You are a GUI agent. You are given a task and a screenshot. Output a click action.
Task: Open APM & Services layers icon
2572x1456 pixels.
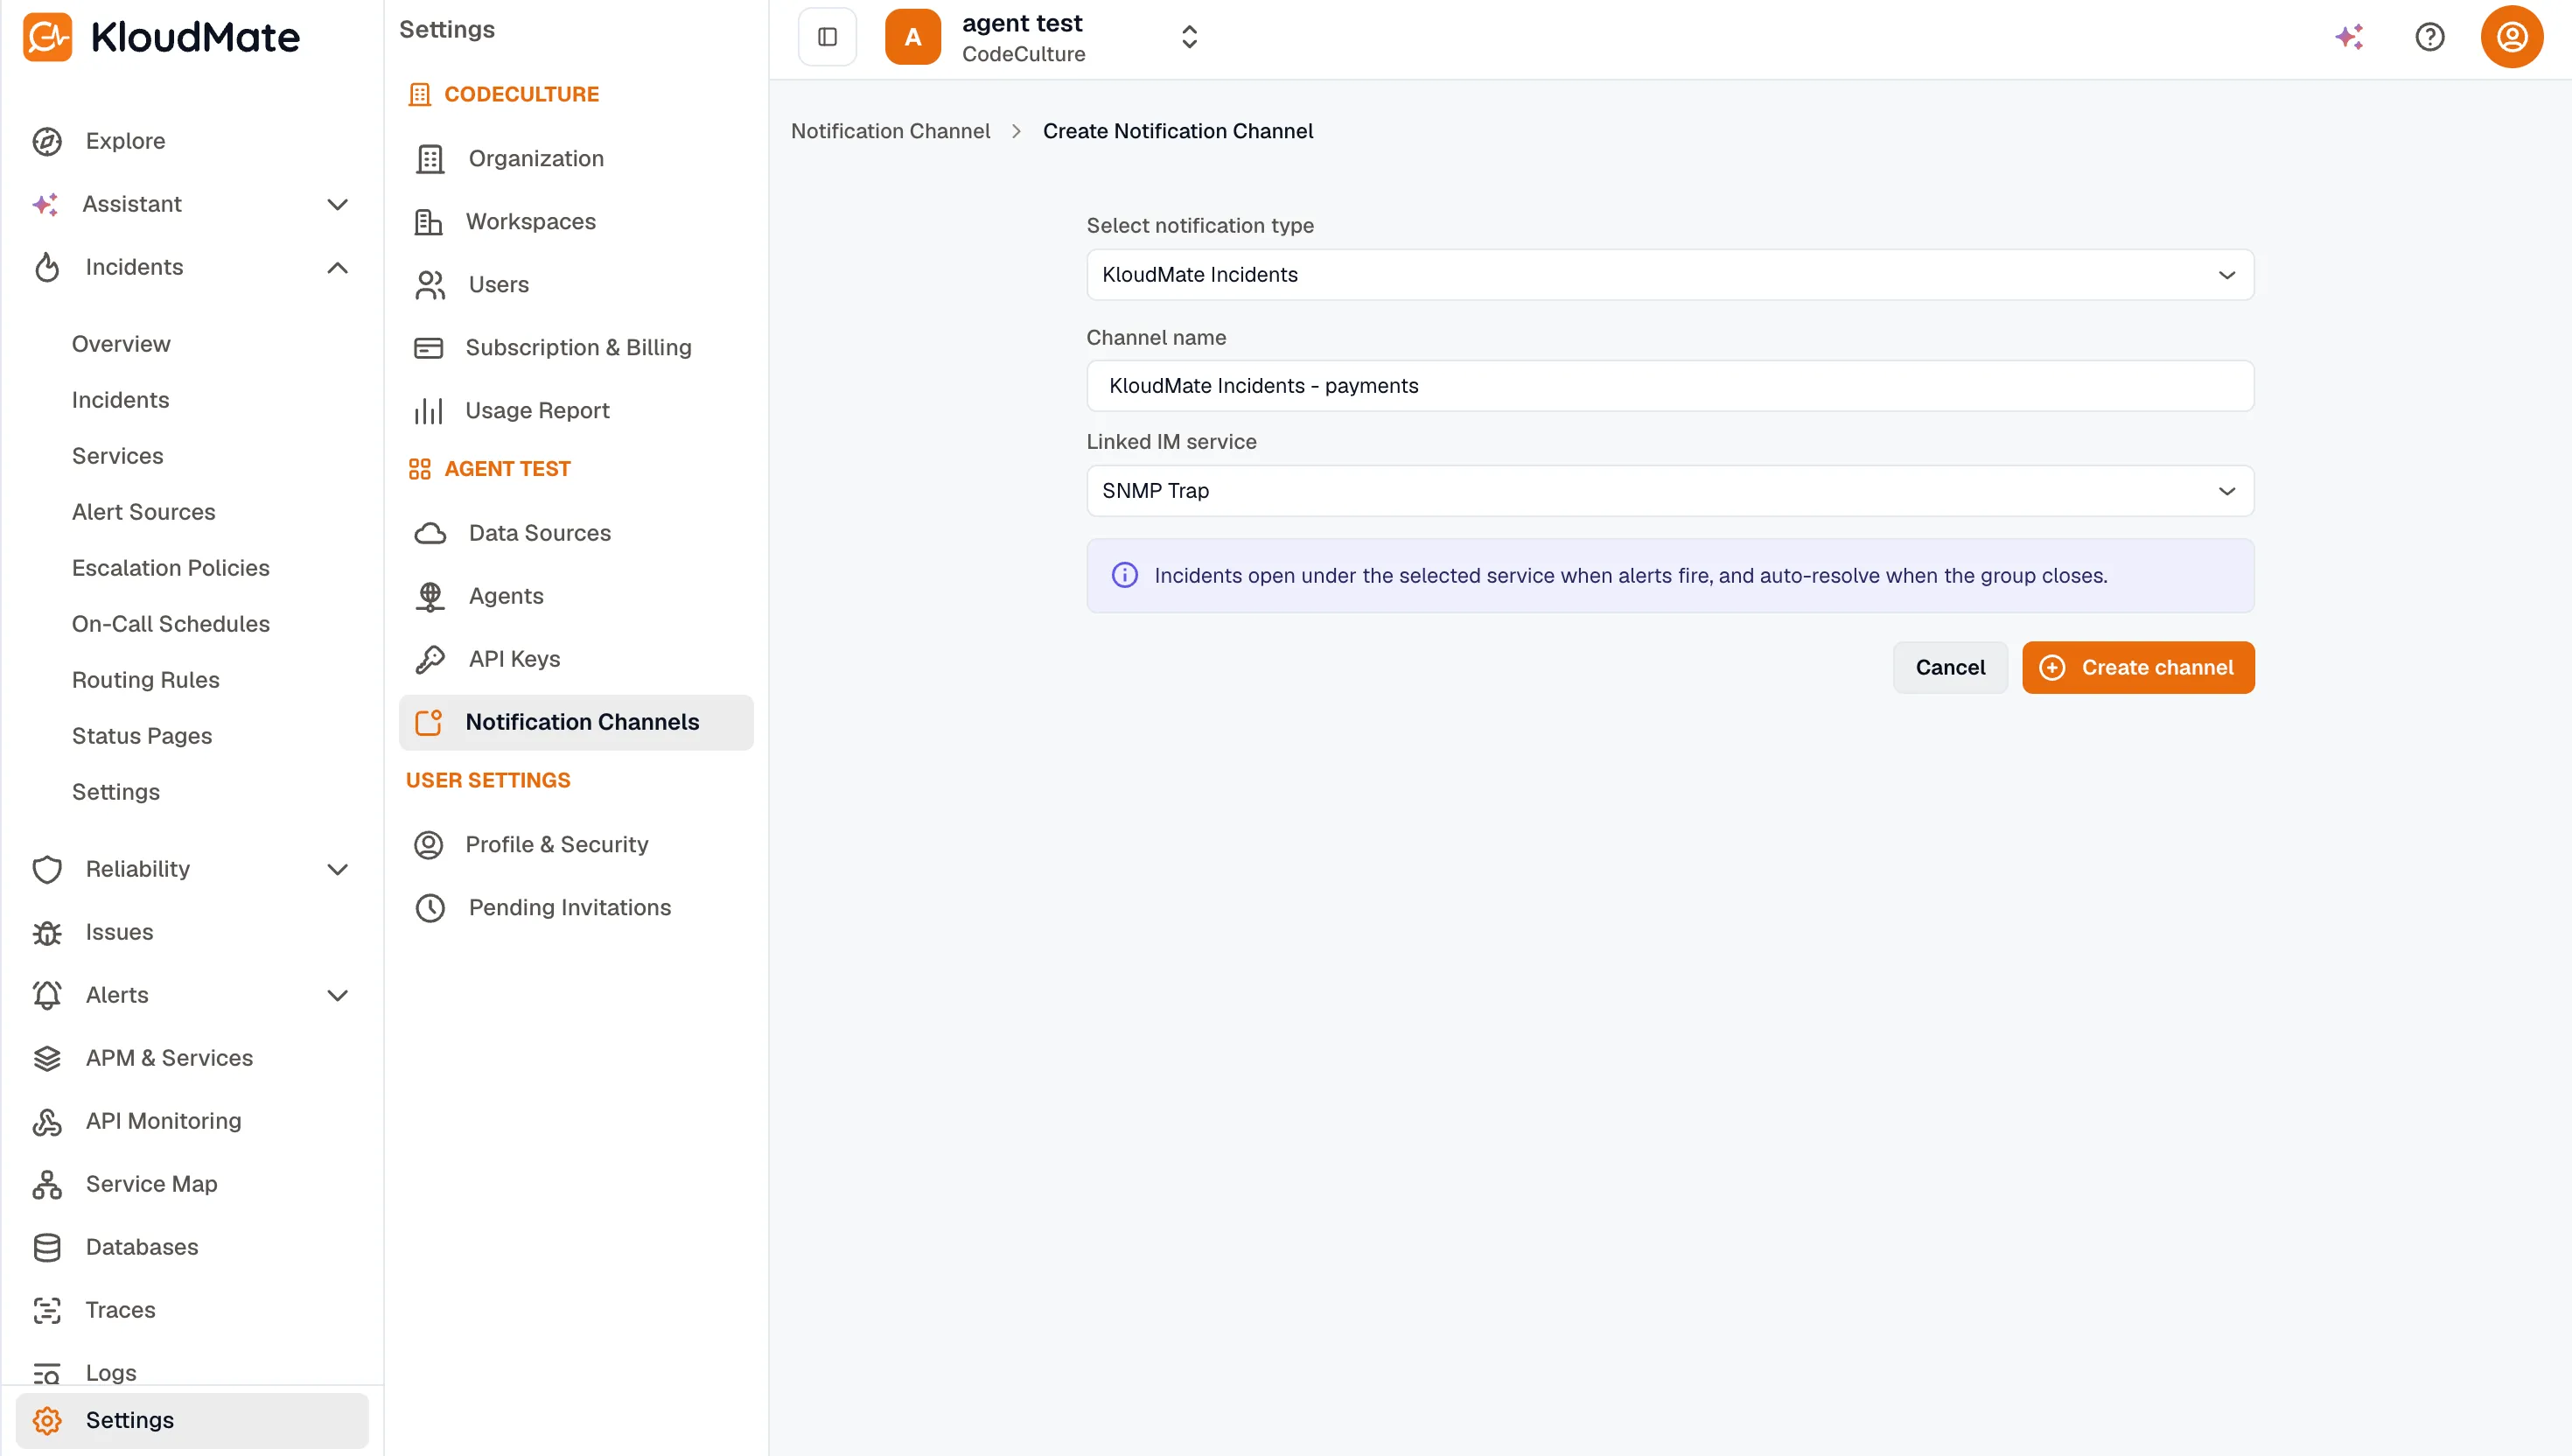pyautogui.click(x=47, y=1058)
